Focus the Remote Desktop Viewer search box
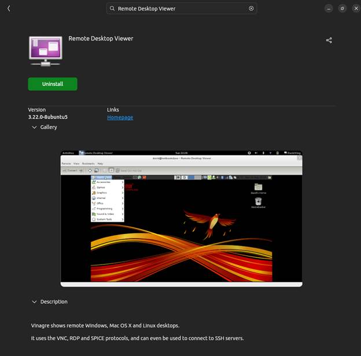Image resolution: width=361 pixels, height=356 pixels. tap(182, 9)
